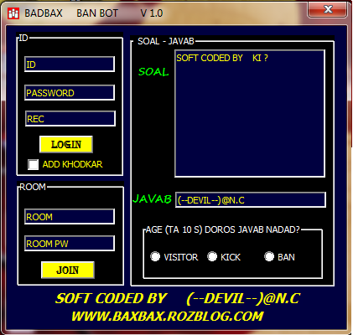Click the WWW.BAXBAX.ROZBLOG.COM link text

pyautogui.click(x=168, y=317)
